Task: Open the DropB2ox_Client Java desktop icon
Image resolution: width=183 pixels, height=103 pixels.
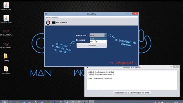Action: [x=6, y=6]
